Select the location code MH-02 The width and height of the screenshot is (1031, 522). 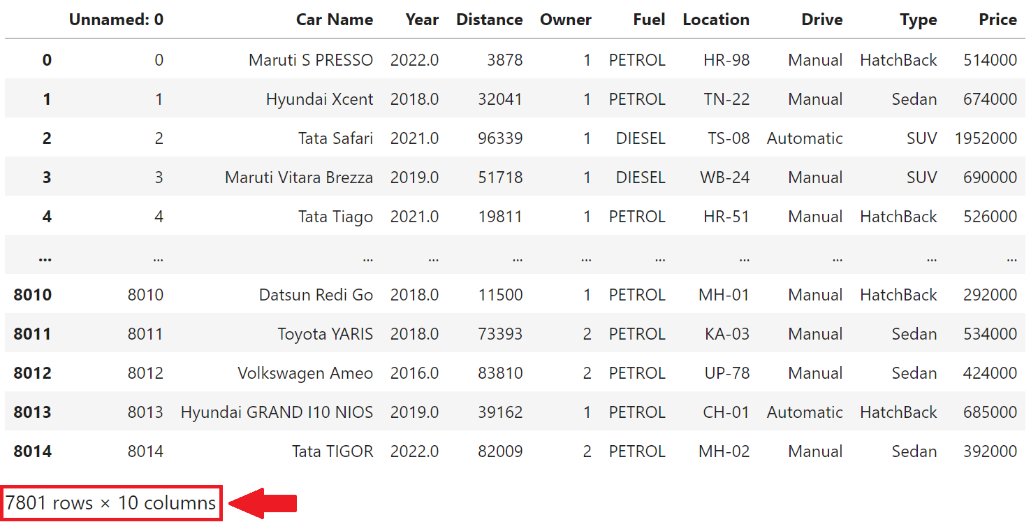[x=724, y=451]
